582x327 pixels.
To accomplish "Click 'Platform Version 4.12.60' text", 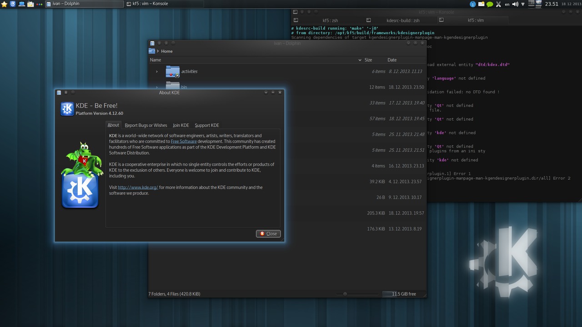I will click(100, 113).
